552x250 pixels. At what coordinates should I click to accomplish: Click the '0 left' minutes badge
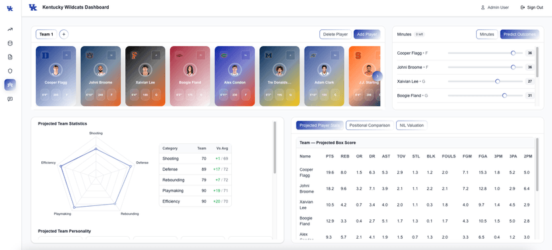click(419, 35)
